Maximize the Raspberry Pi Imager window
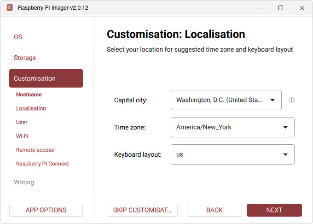This screenshot has height=224, width=313. point(281,8)
